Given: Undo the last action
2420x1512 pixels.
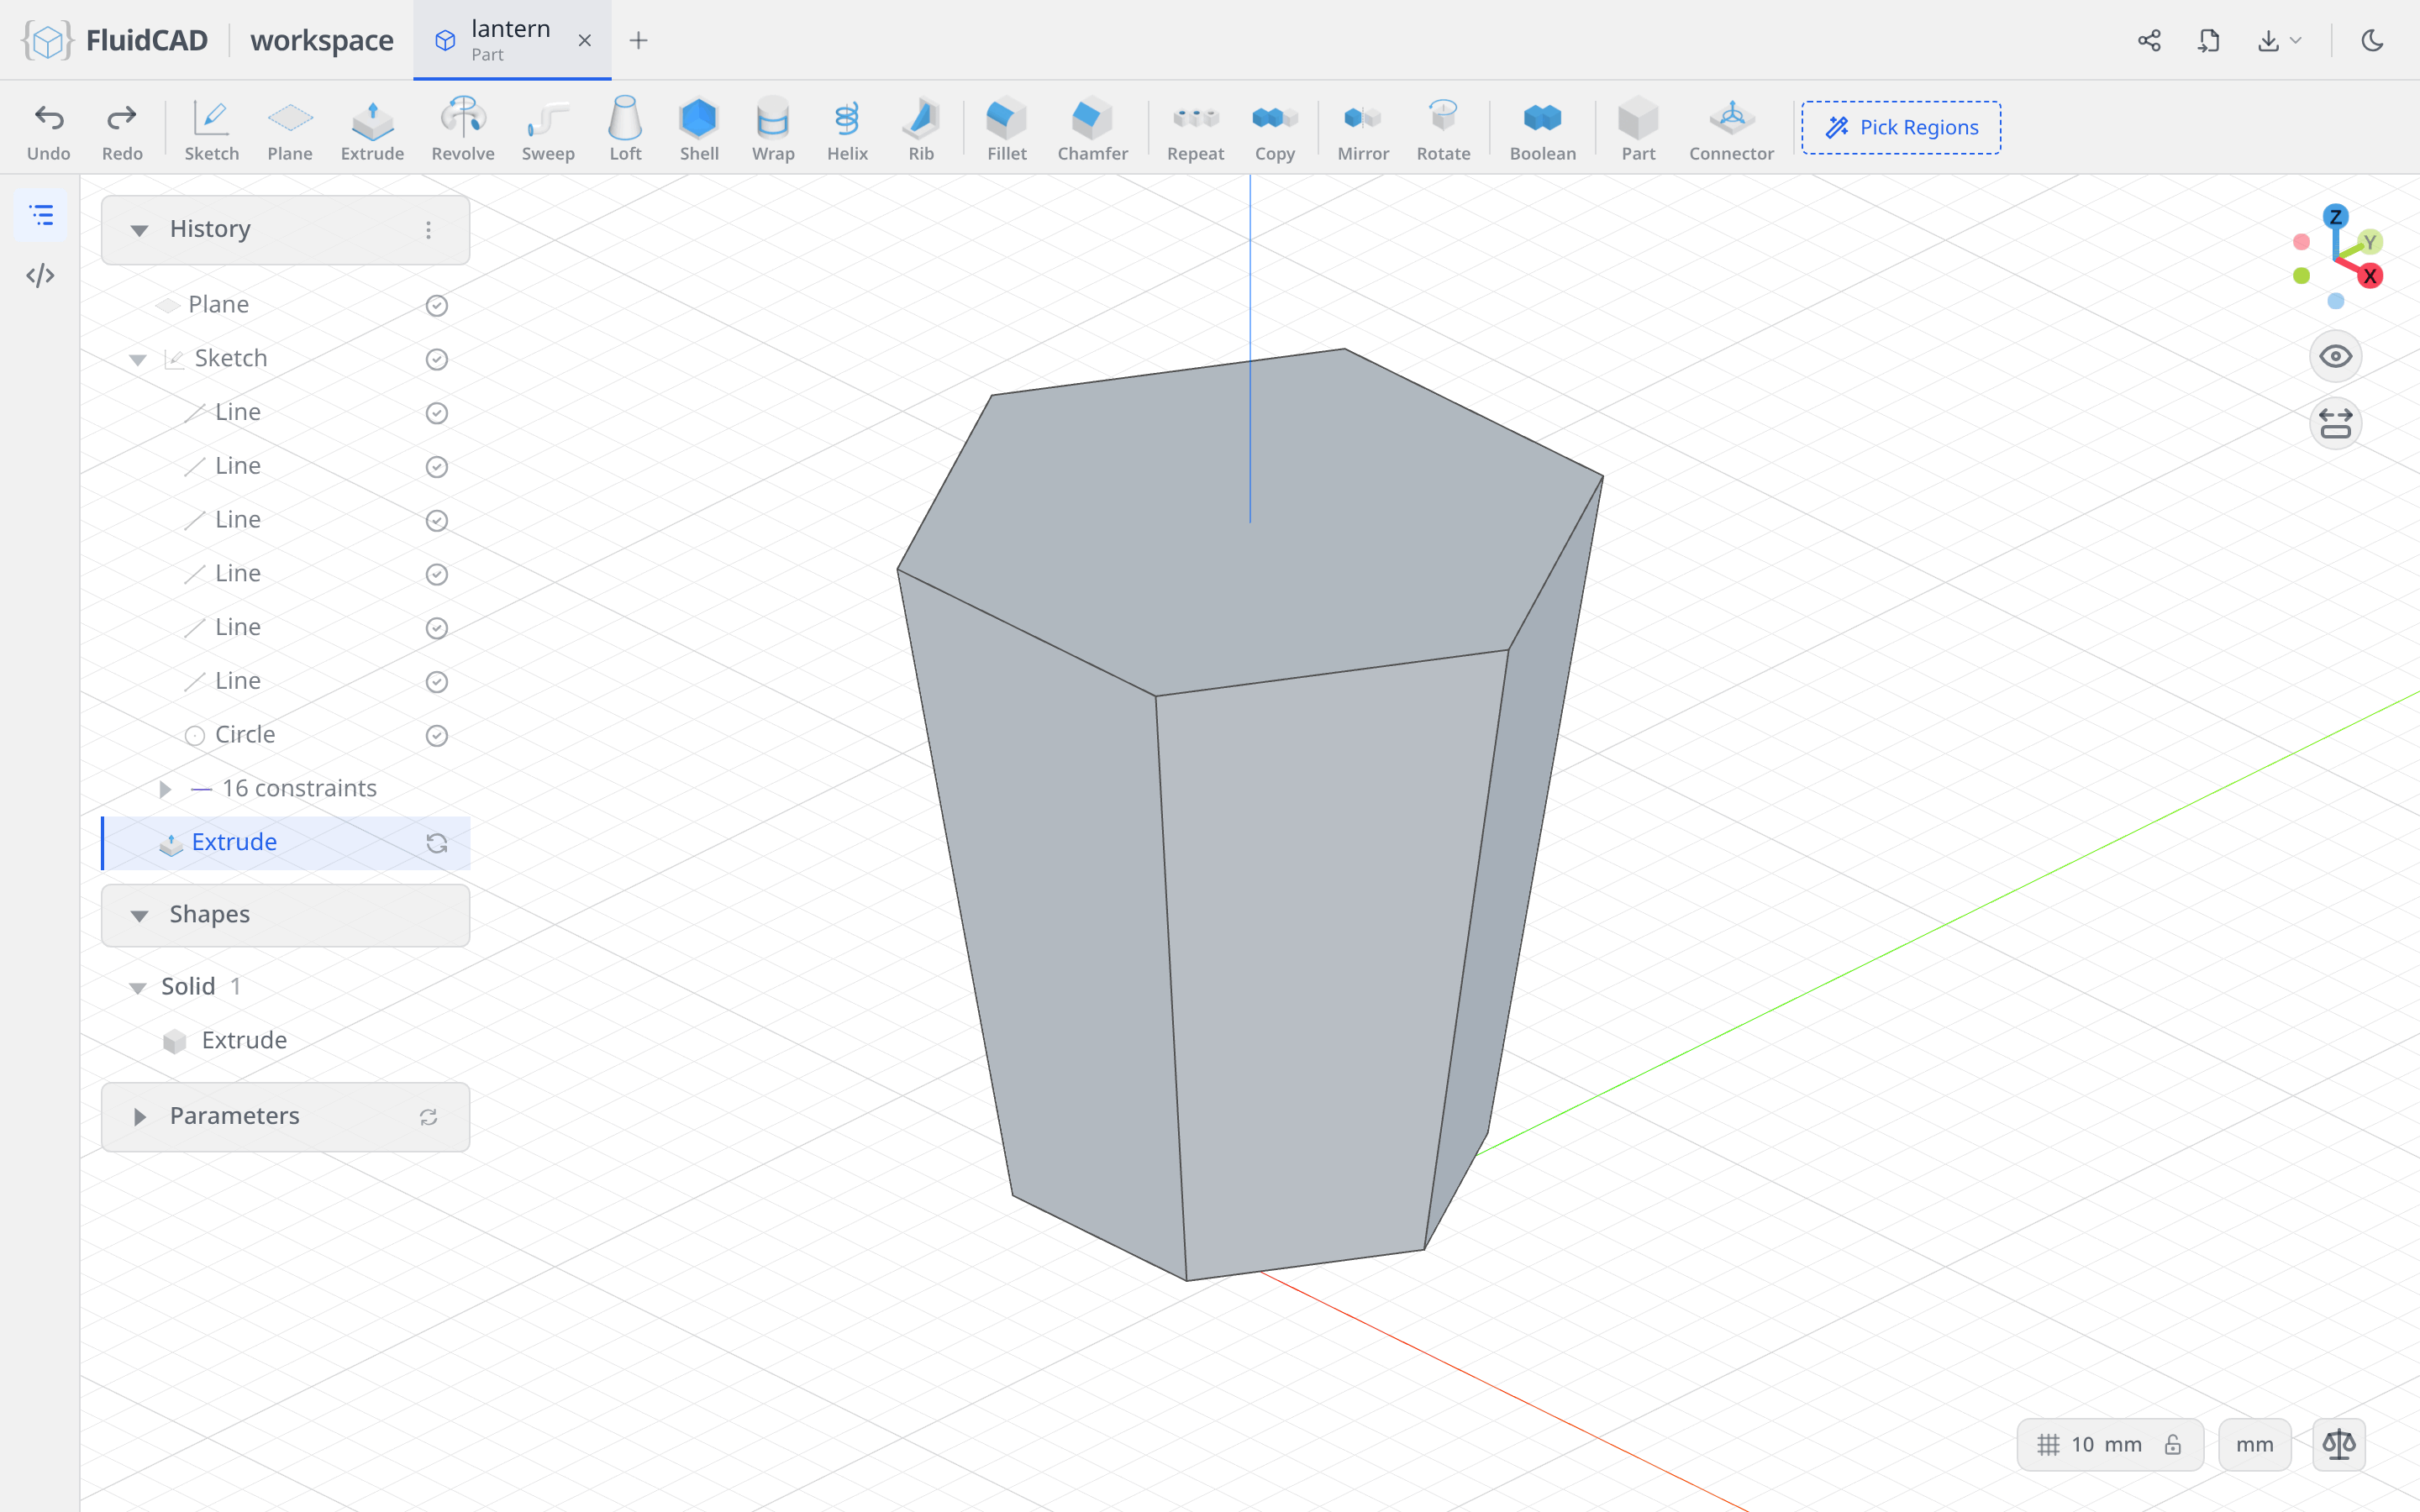Looking at the screenshot, I should pos(48,130).
